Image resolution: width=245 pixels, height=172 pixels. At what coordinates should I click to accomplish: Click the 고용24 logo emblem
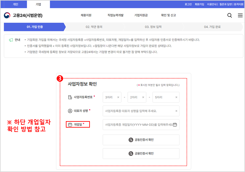[7, 15]
